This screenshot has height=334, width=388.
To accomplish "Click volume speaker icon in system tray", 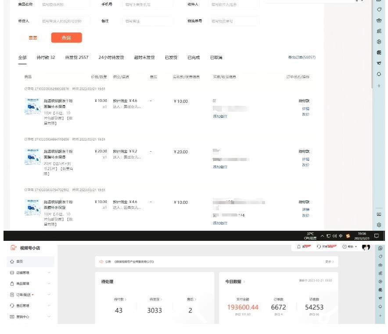I will point(334,236).
